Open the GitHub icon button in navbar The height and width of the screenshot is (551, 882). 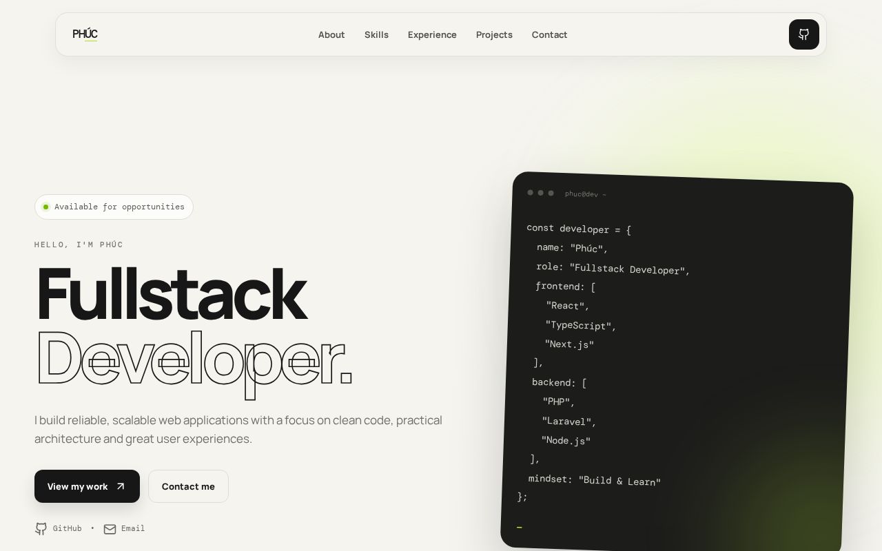803,34
